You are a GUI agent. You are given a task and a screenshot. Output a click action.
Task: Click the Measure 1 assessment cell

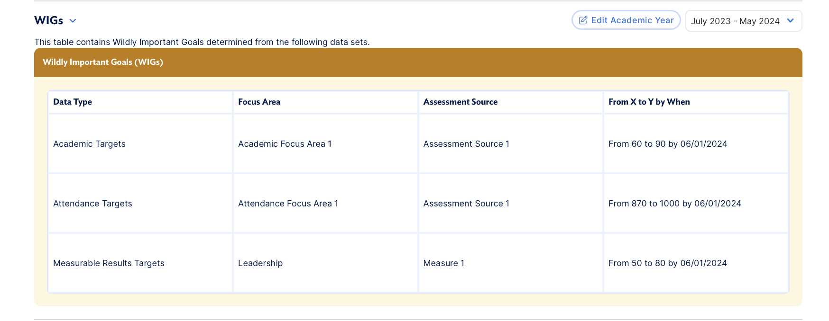tap(443, 263)
